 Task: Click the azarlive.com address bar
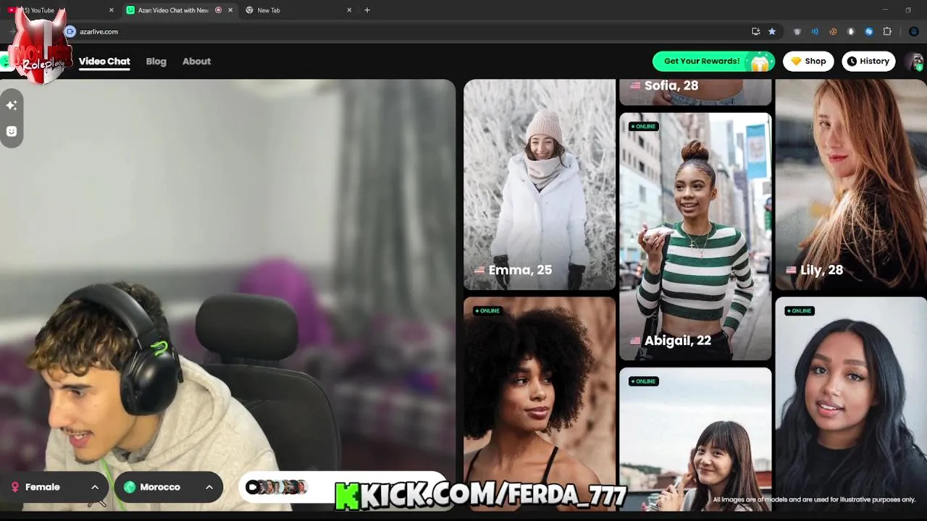[406, 31]
